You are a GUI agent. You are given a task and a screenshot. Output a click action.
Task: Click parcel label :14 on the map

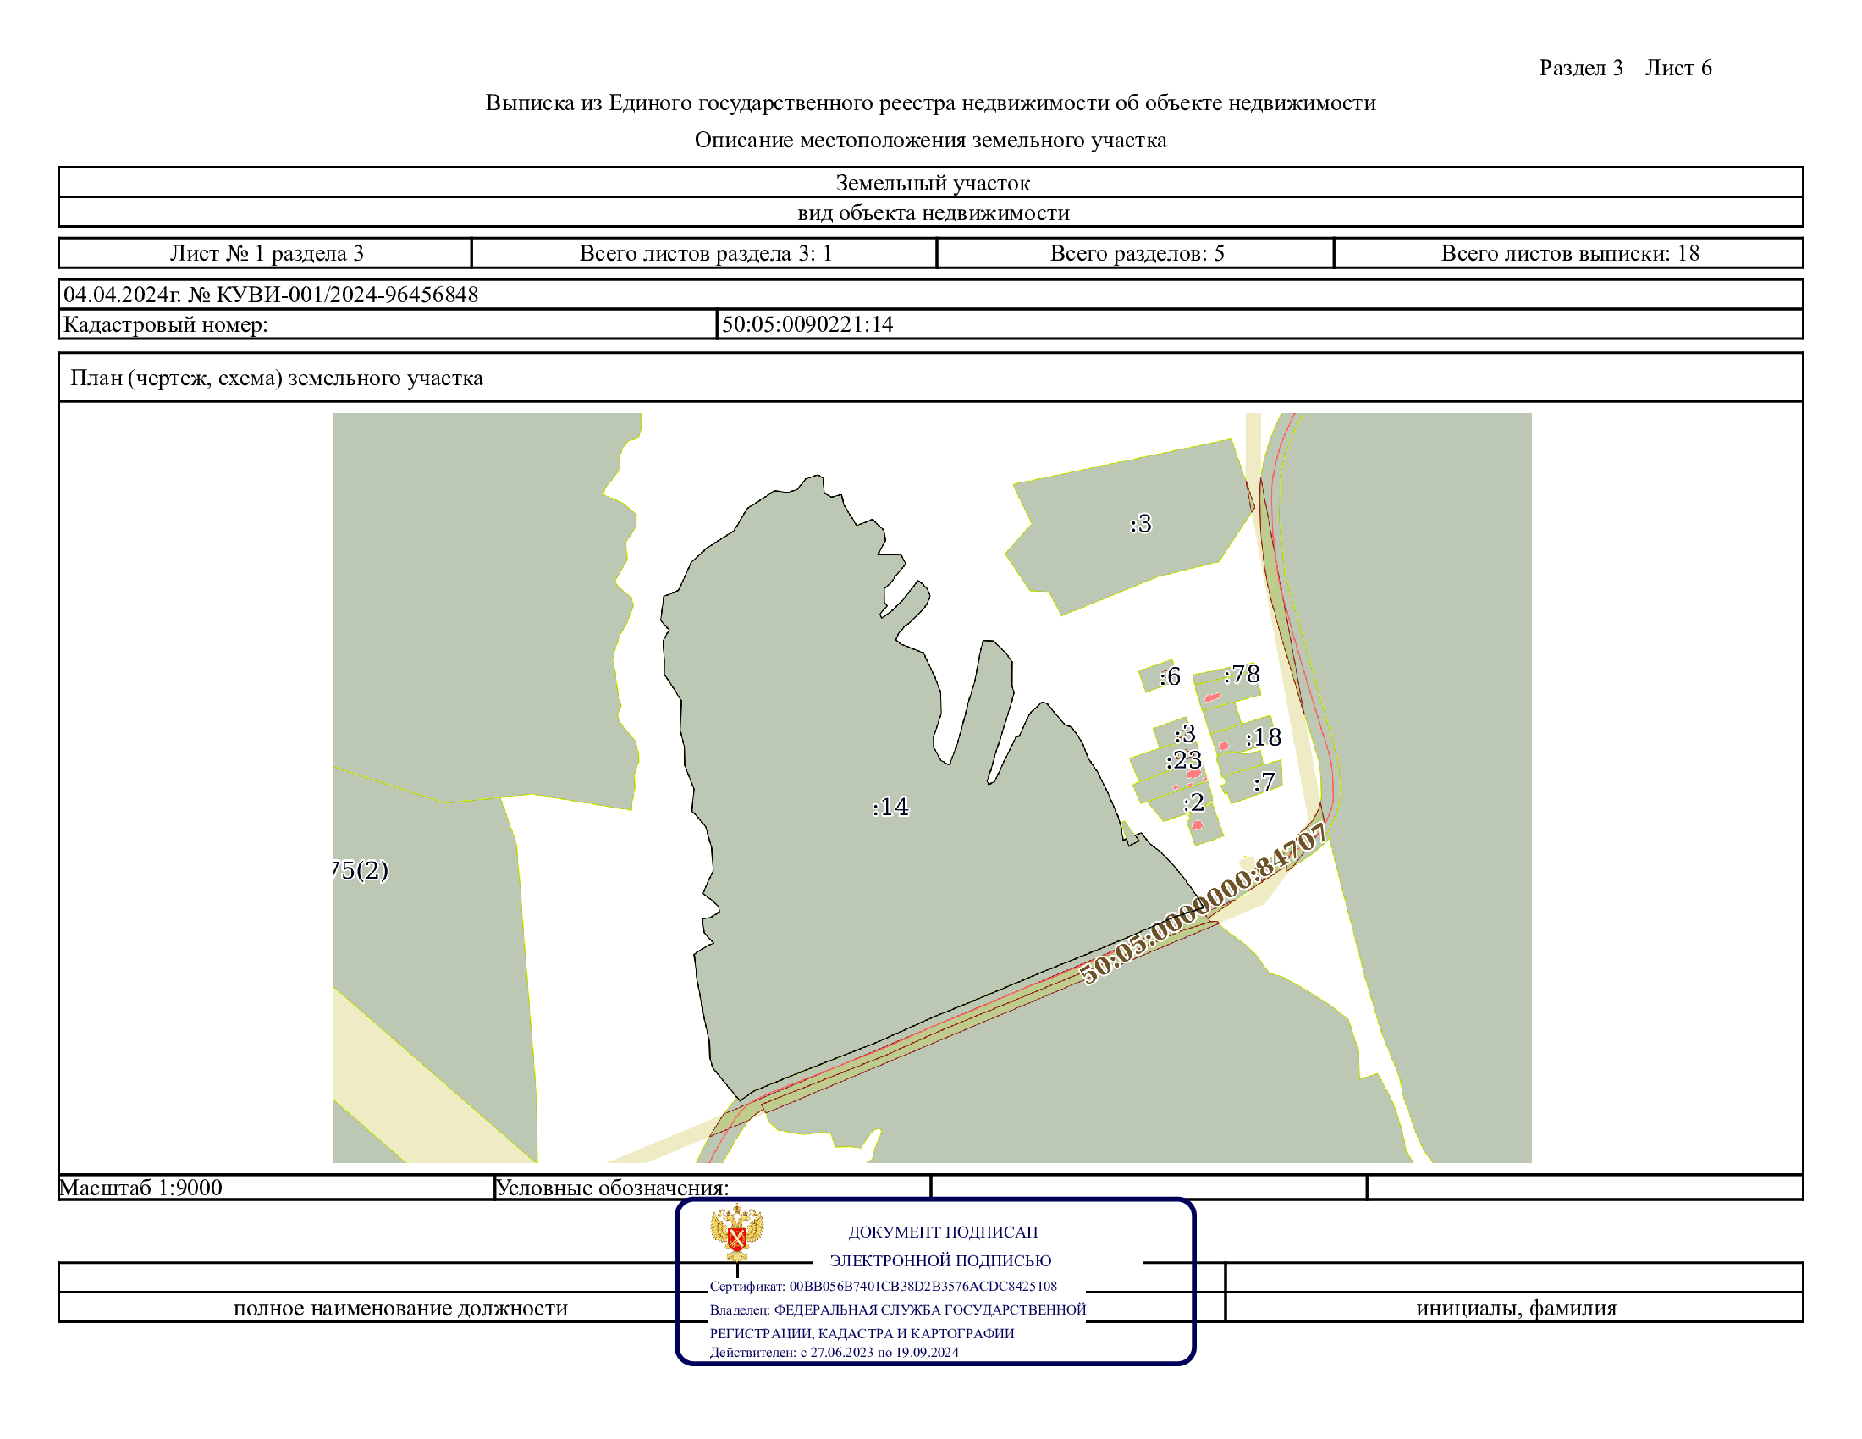(890, 807)
